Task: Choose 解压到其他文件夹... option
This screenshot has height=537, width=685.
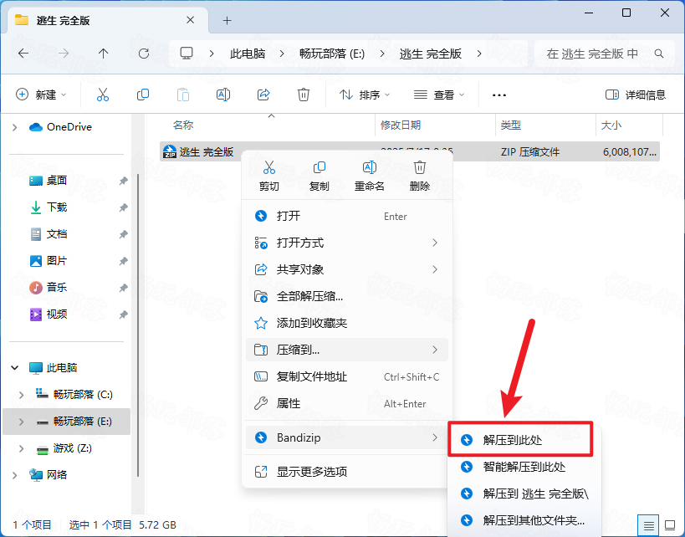Action: click(524, 520)
